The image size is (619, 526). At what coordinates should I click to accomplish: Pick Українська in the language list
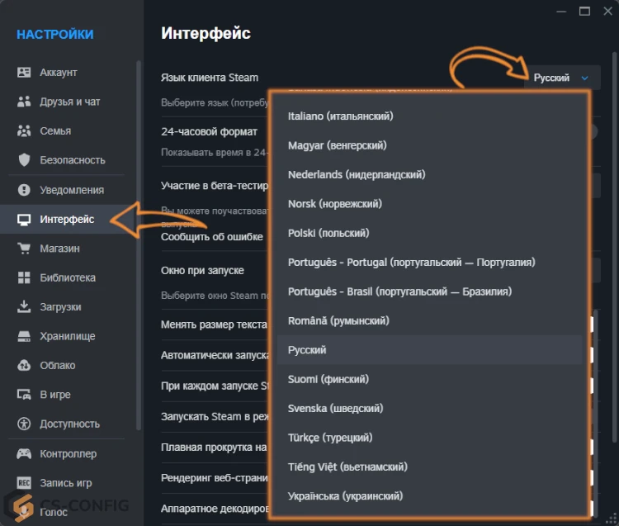pyautogui.click(x=345, y=496)
